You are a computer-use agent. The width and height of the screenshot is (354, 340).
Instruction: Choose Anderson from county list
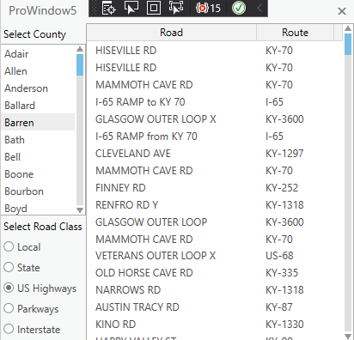pos(38,88)
